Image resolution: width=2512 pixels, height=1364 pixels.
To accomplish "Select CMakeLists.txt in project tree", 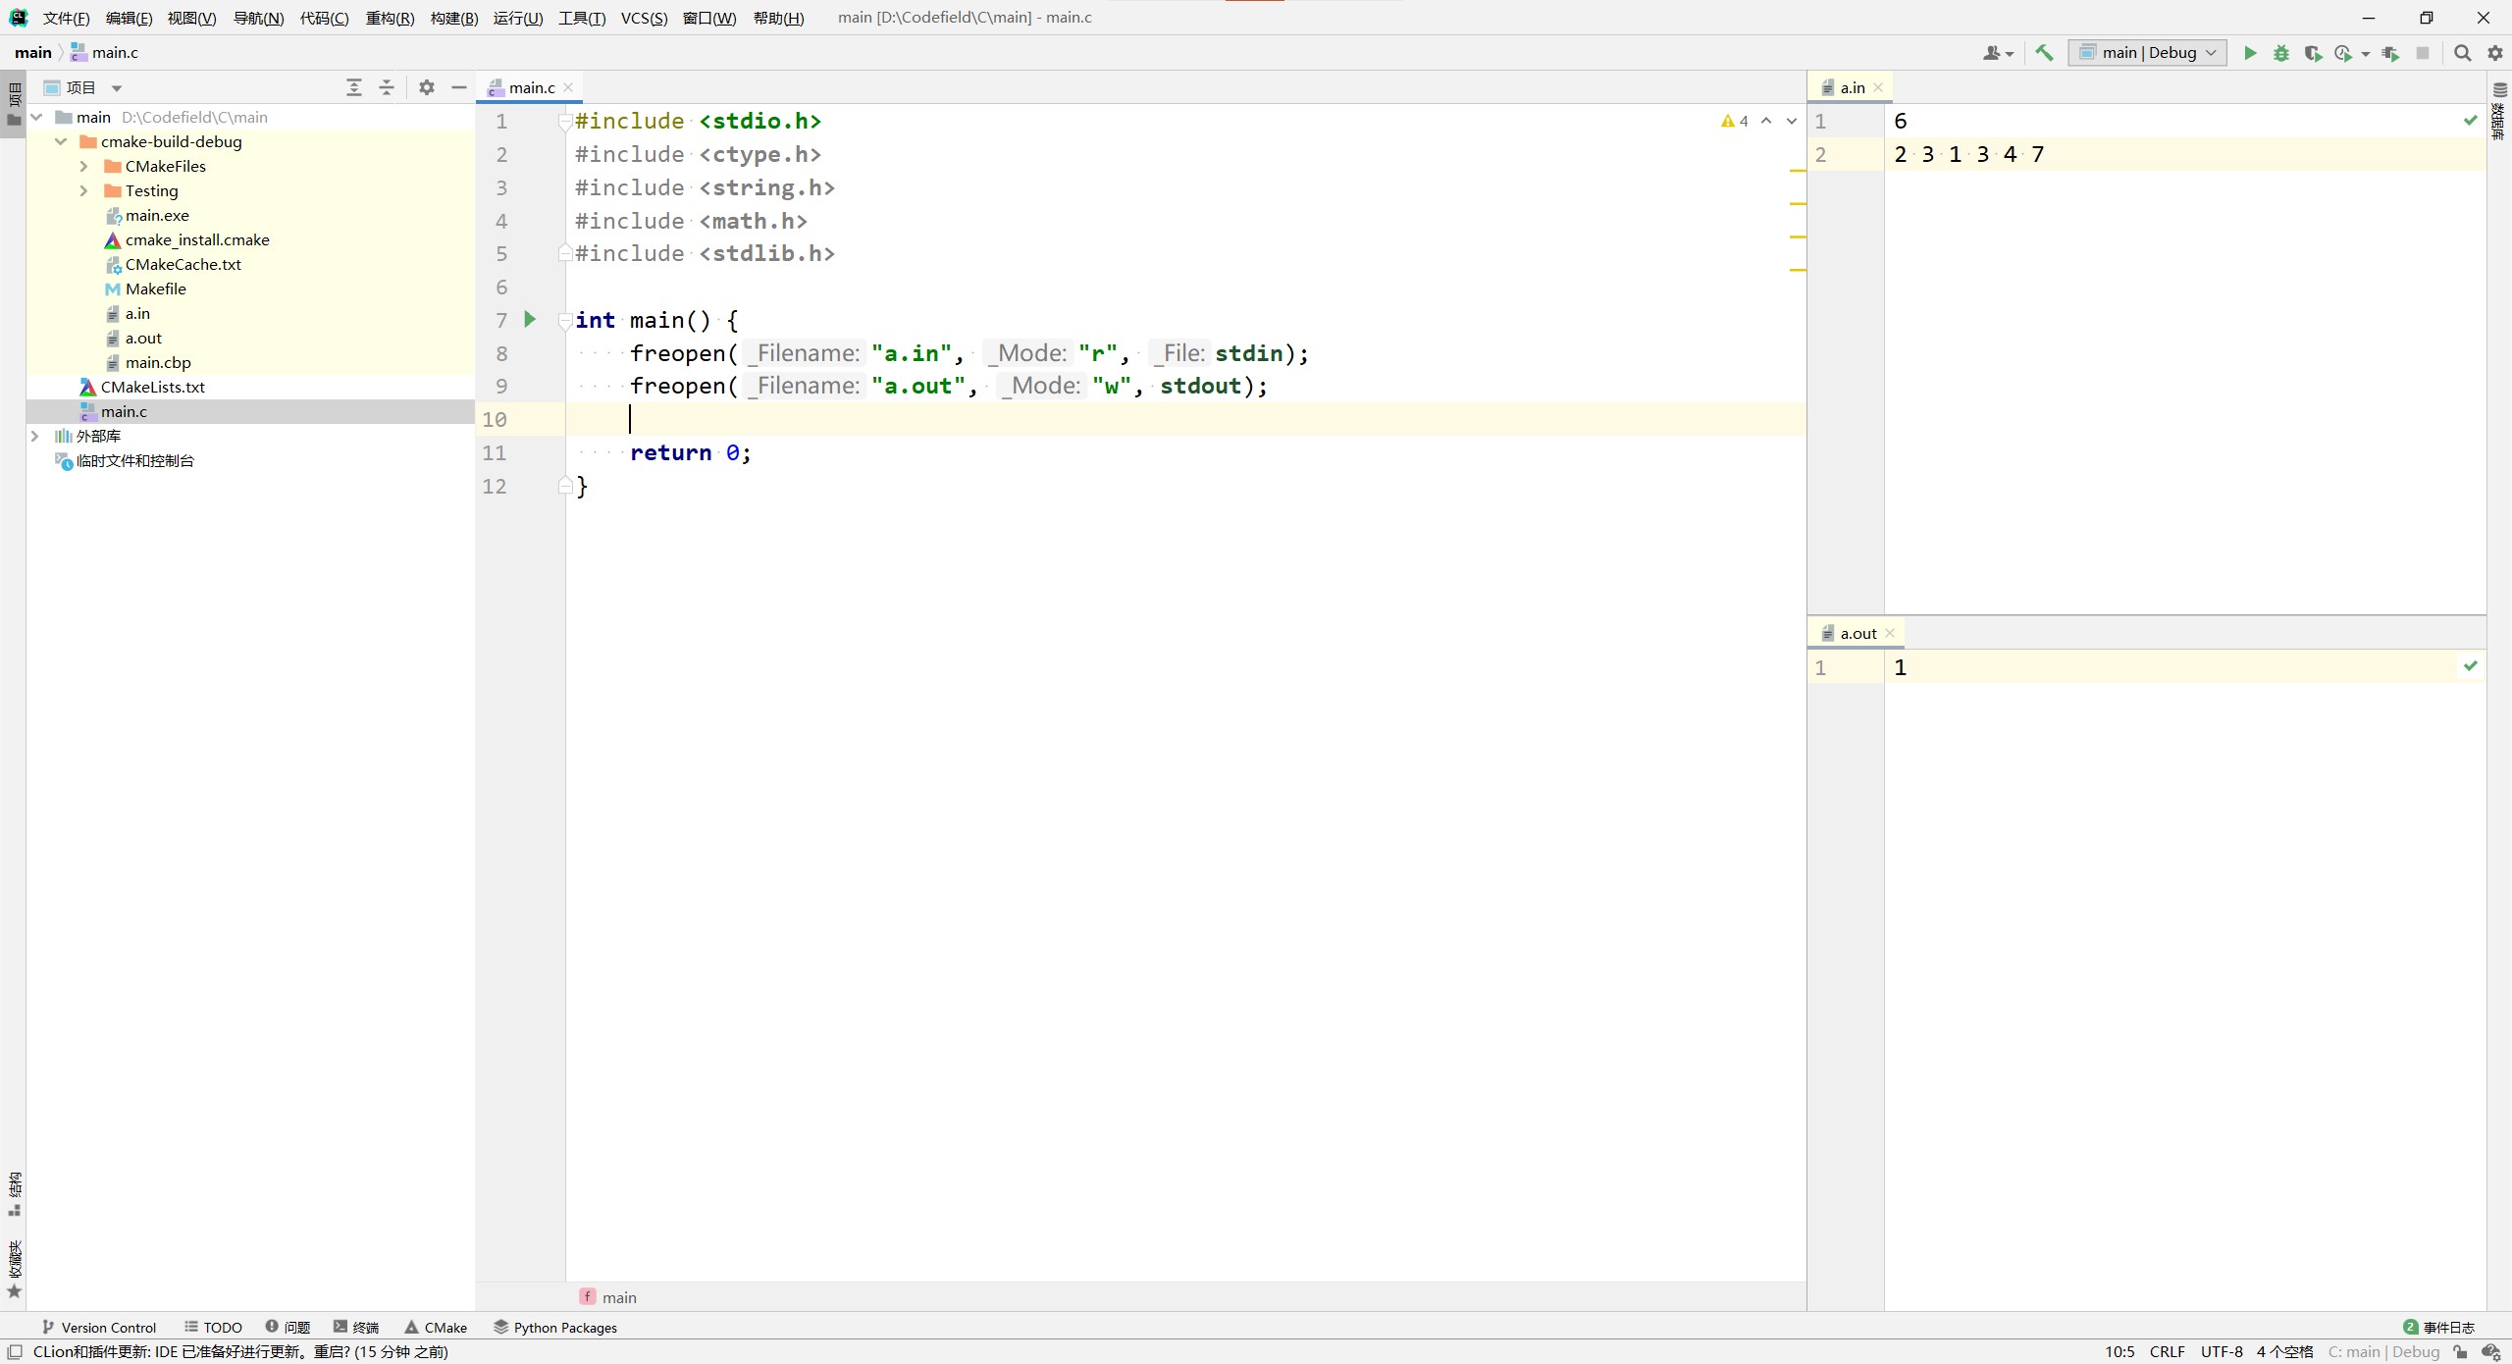I will click(x=152, y=387).
